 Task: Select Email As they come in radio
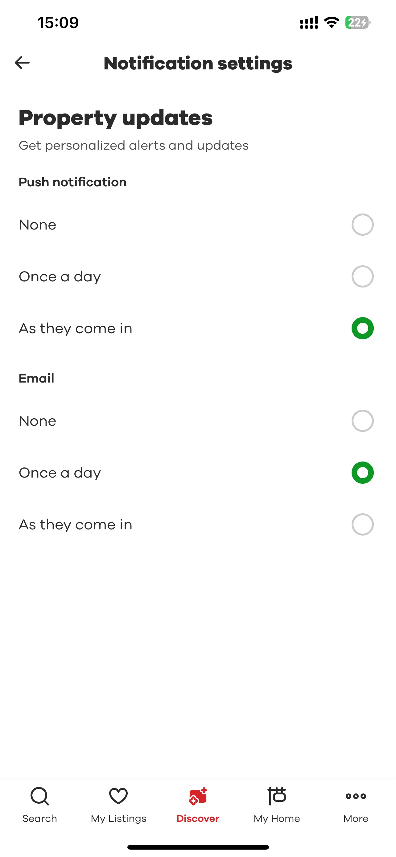click(x=362, y=525)
